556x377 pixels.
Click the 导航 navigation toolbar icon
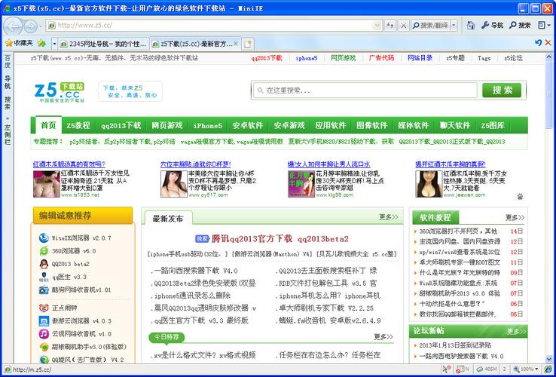coord(493,25)
